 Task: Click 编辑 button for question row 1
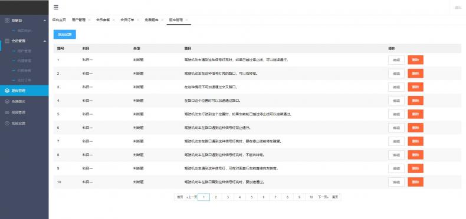(396, 59)
